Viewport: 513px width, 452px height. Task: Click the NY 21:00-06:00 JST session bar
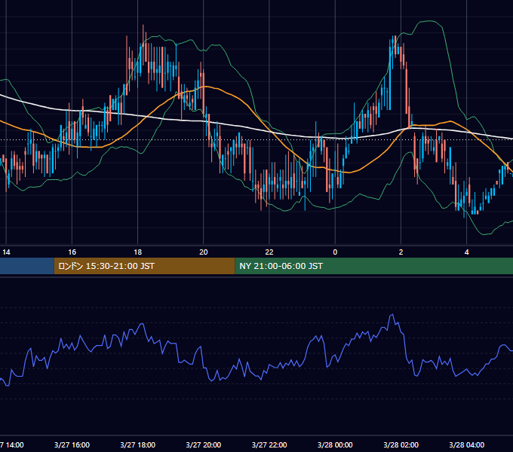(373, 266)
